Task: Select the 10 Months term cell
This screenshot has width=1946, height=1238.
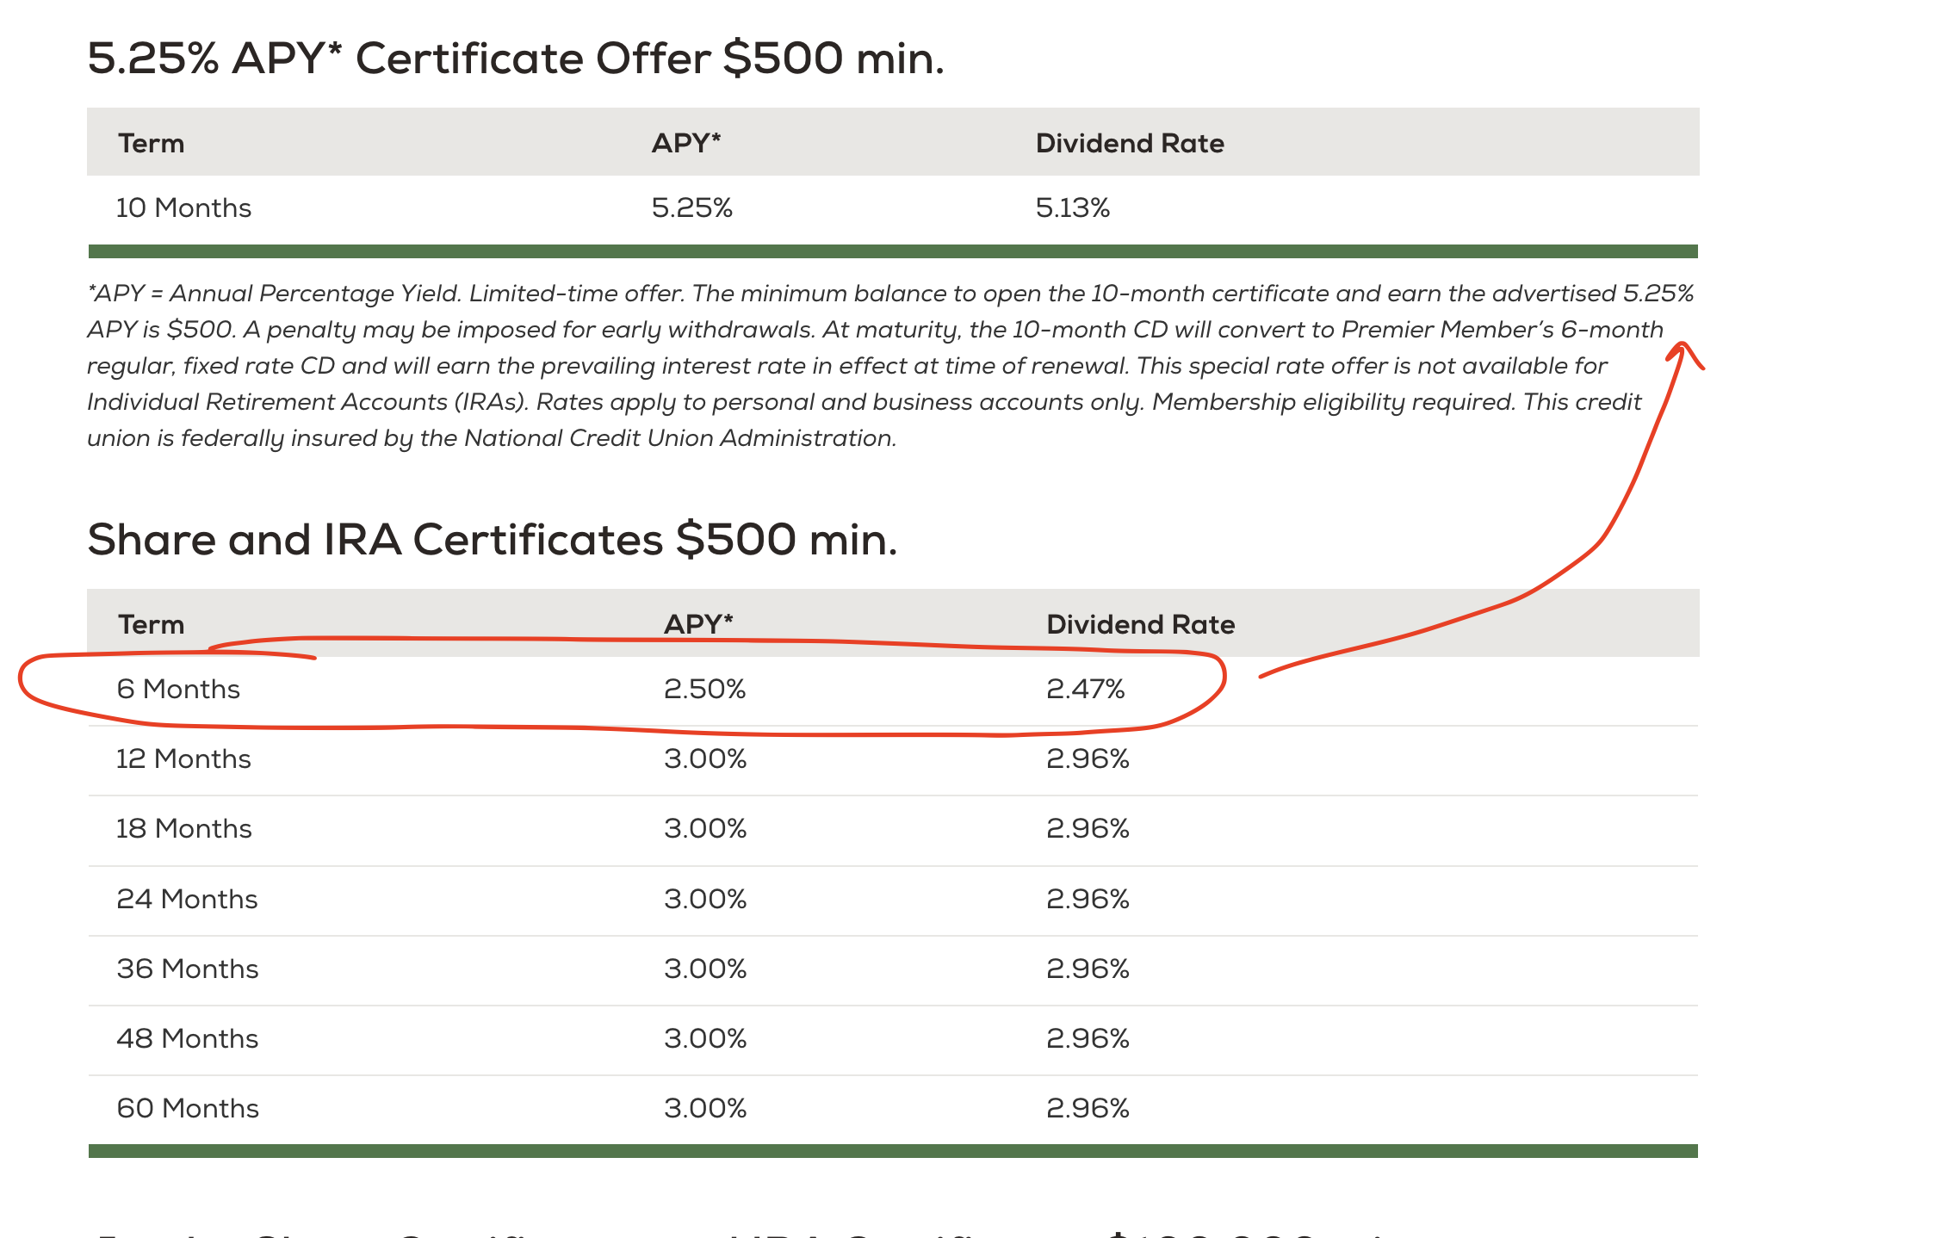Action: click(x=183, y=208)
